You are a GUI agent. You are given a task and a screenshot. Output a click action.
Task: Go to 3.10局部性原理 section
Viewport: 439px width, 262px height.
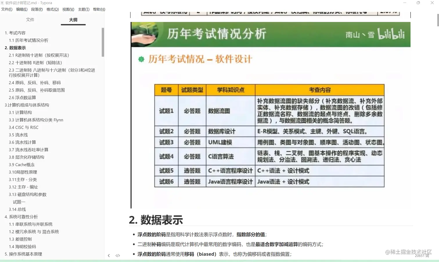[23, 172]
